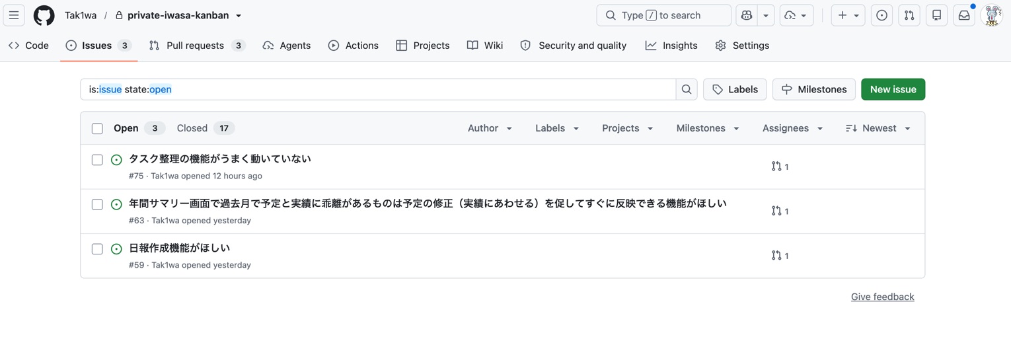This screenshot has height=339, width=1011.
Task: Click the GitHub Octocat logo
Action: tap(44, 15)
